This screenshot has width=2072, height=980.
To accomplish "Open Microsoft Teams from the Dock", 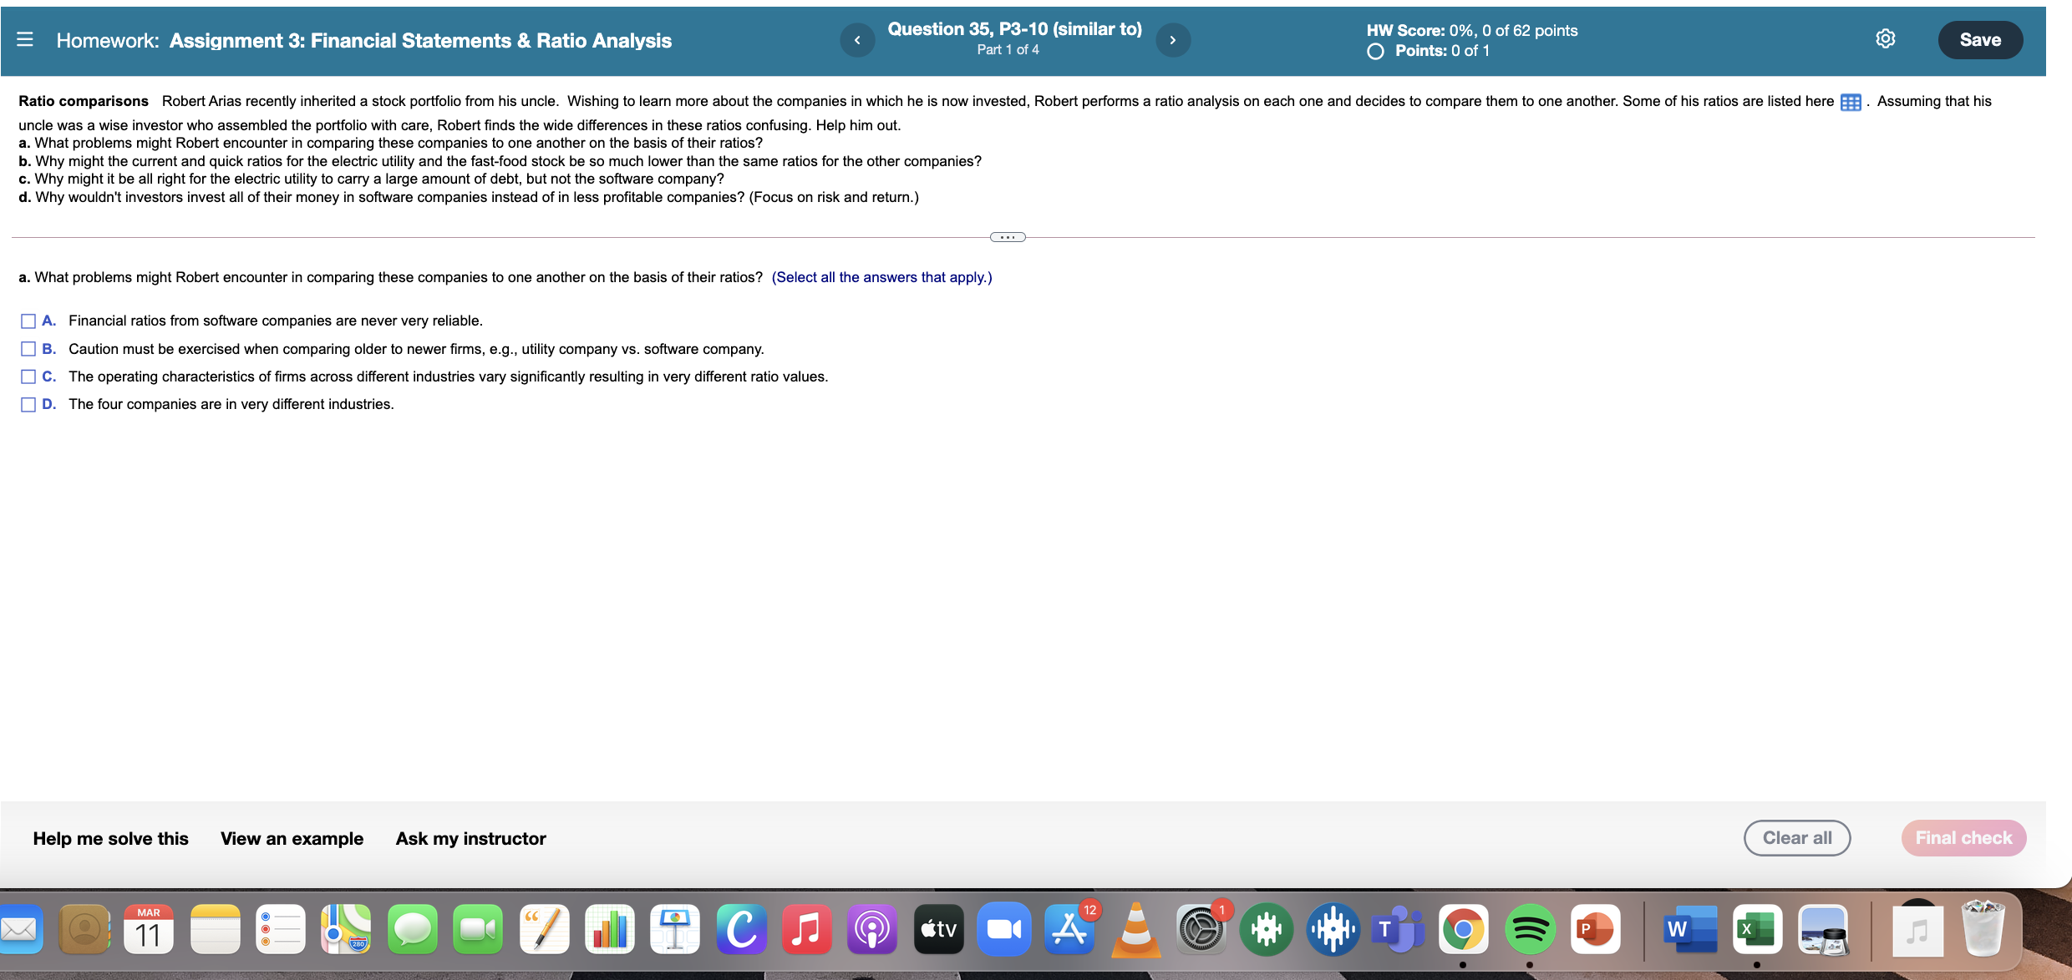I will point(1399,928).
